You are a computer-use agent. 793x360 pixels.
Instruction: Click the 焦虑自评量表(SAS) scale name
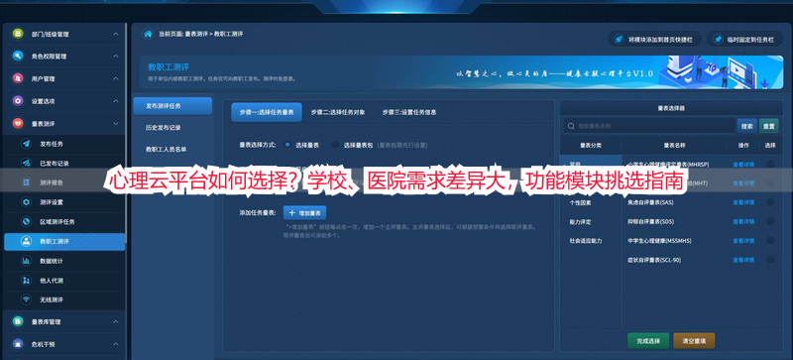[x=650, y=202]
